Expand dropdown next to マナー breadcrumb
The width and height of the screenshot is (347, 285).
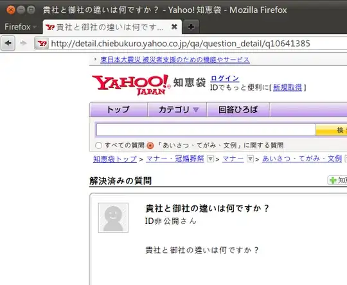pyautogui.click(x=250, y=159)
